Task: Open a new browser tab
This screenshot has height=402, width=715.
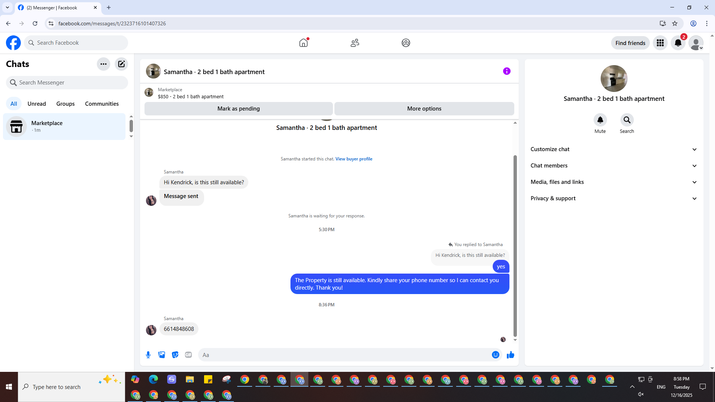Action: click(109, 7)
